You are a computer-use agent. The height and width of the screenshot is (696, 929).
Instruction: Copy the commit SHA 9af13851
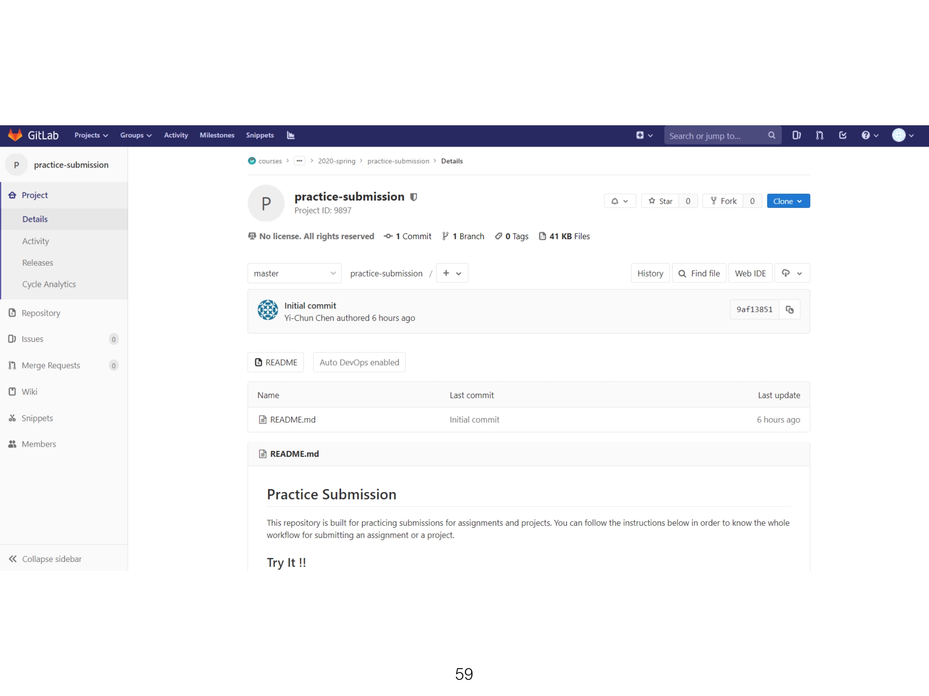coord(789,310)
